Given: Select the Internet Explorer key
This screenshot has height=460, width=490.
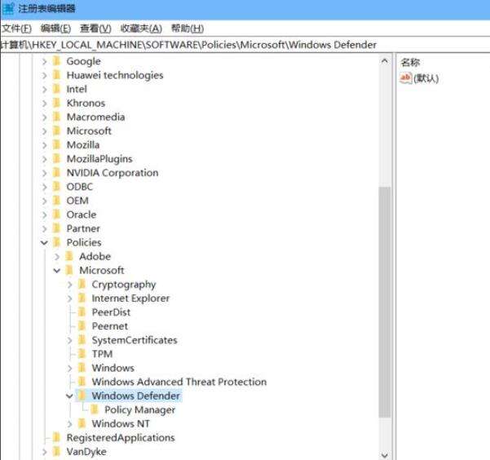Looking at the screenshot, I should (x=130, y=299).
